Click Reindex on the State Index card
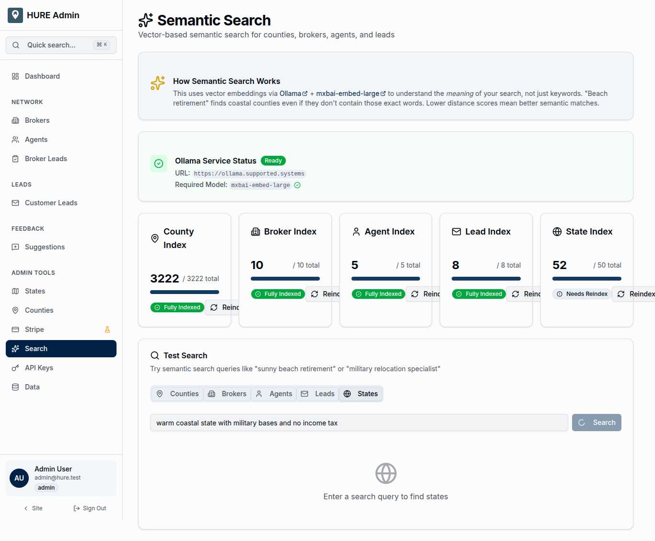This screenshot has height=541, width=655. tap(638, 294)
